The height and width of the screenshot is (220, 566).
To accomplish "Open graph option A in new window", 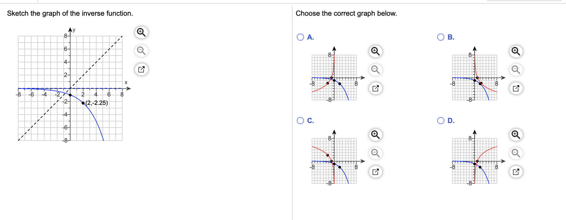I will click(375, 88).
